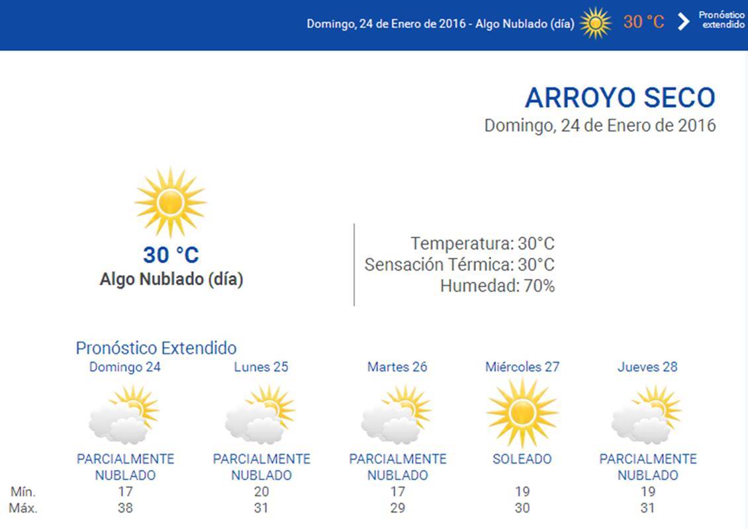
Task: Click the Sensación Térmica: 30°C line
Action: point(460,264)
